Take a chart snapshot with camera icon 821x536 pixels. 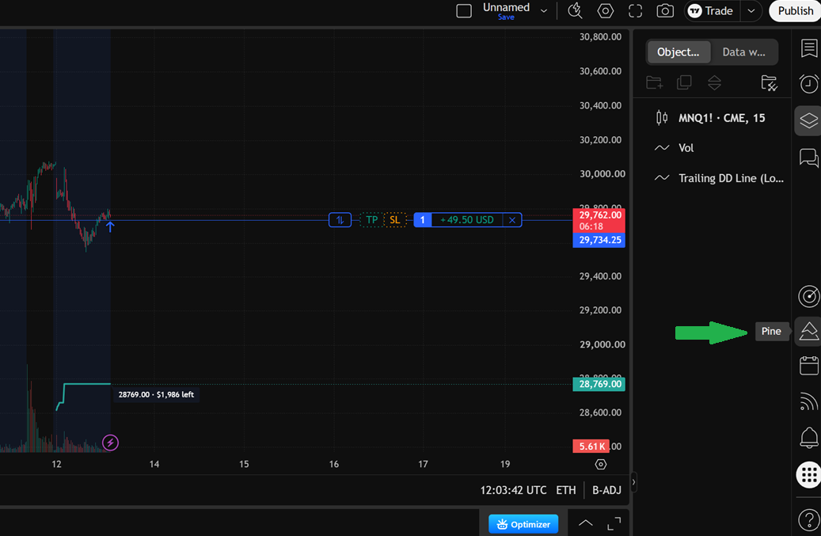point(665,11)
